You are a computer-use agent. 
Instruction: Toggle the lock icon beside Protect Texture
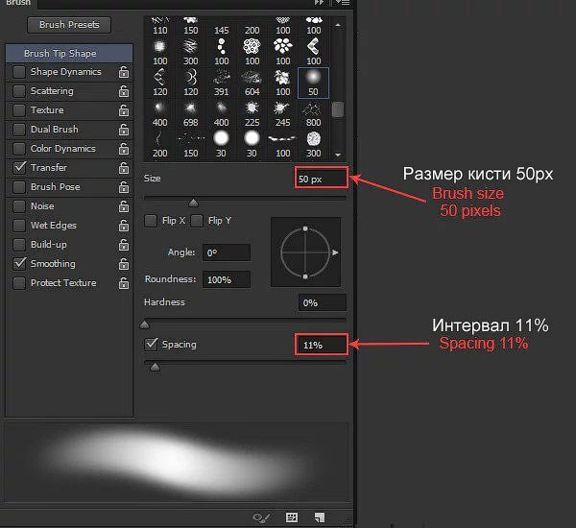pyautogui.click(x=124, y=283)
